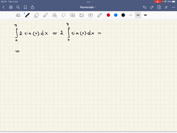Bookmark this page

pos(25,7)
